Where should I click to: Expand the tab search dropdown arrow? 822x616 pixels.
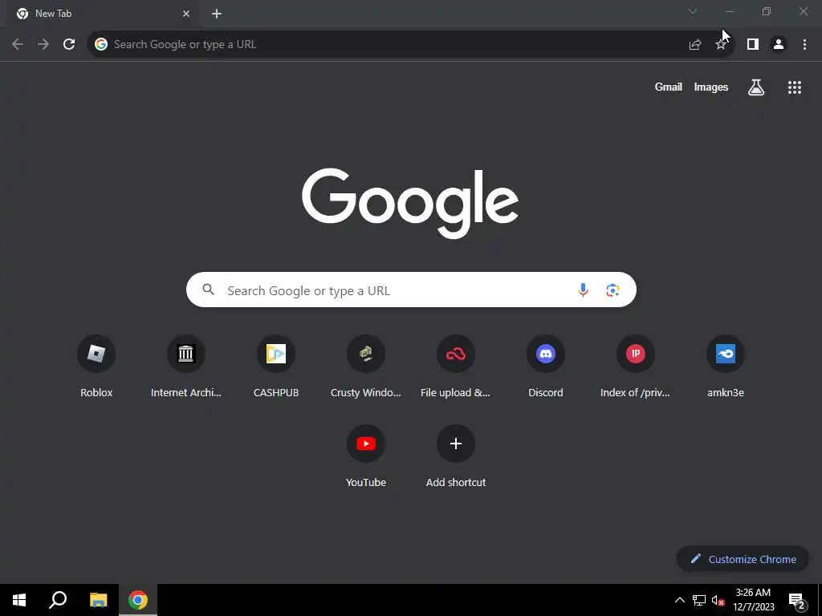click(693, 11)
